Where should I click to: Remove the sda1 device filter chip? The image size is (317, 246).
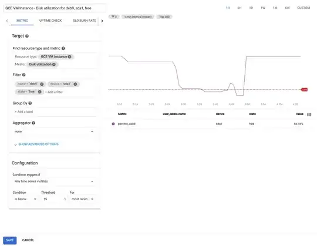click(75, 84)
